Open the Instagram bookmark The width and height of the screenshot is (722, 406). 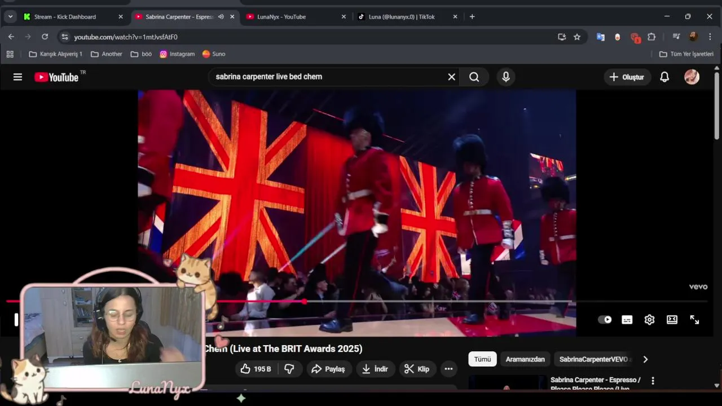coord(177,54)
